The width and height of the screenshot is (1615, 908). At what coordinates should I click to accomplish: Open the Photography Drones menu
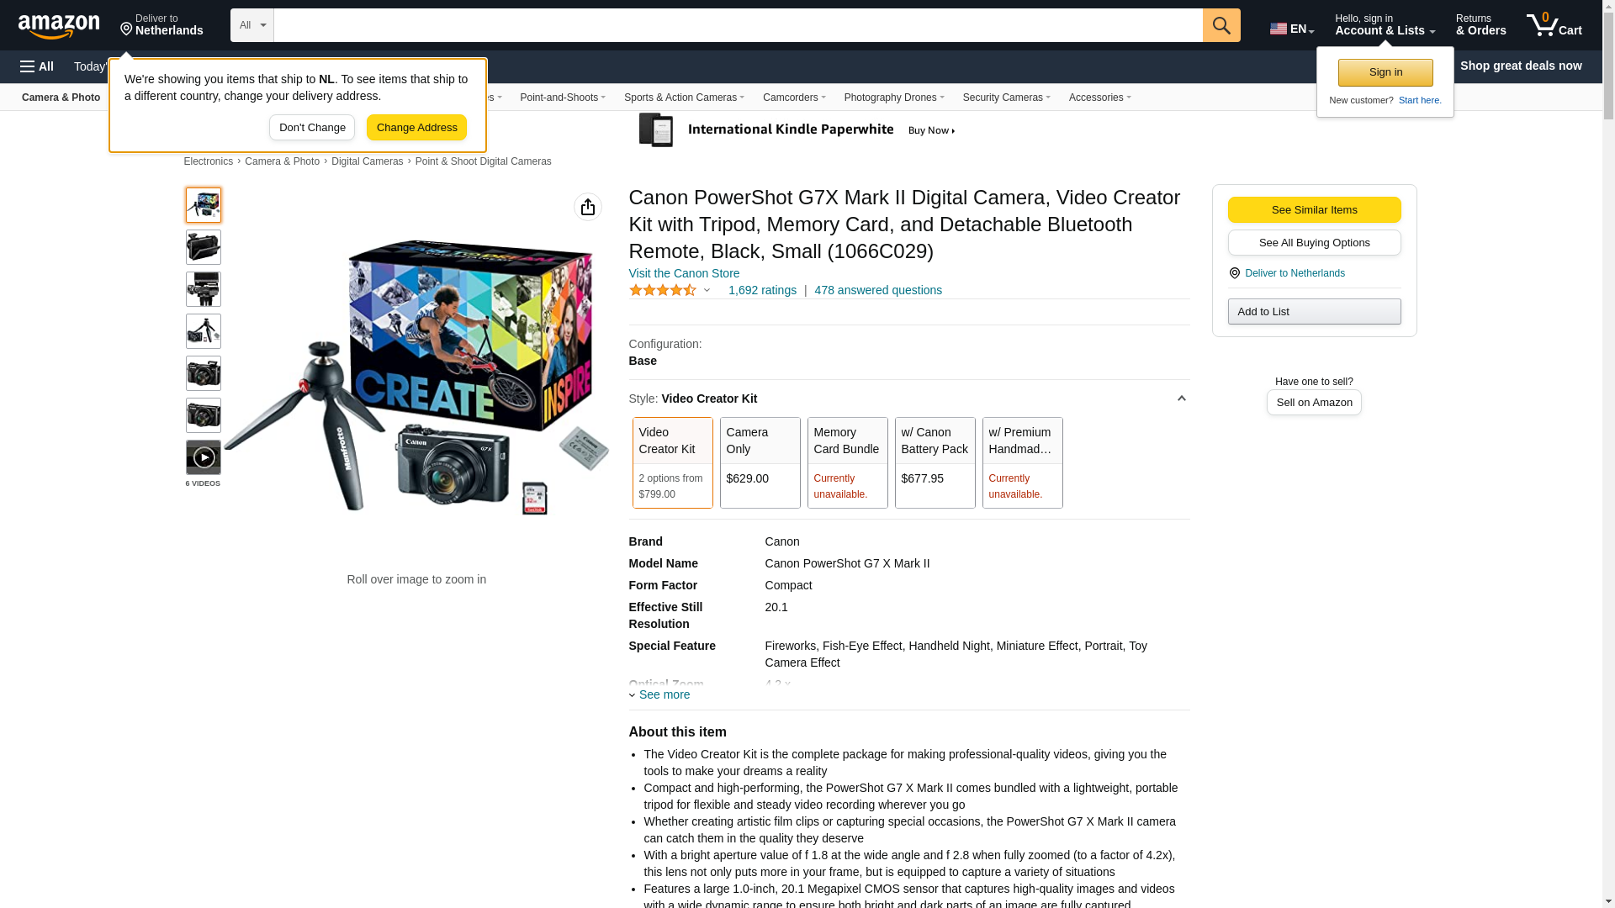(894, 98)
